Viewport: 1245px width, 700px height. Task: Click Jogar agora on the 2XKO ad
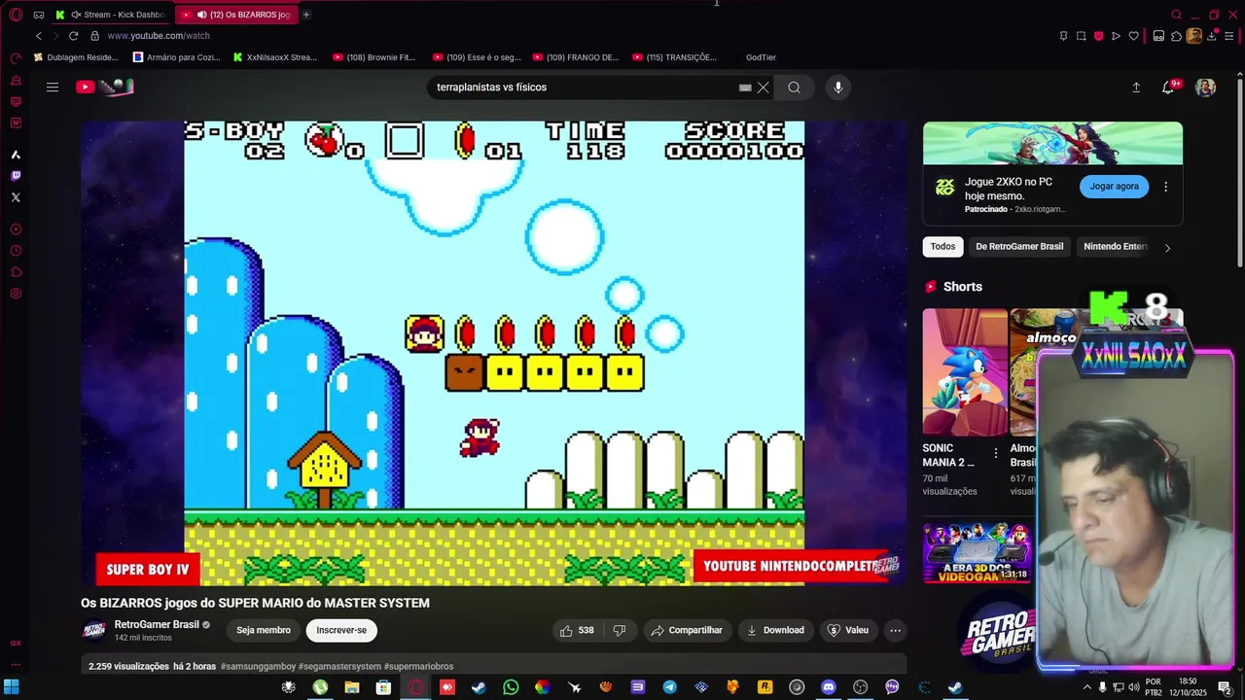(x=1114, y=187)
